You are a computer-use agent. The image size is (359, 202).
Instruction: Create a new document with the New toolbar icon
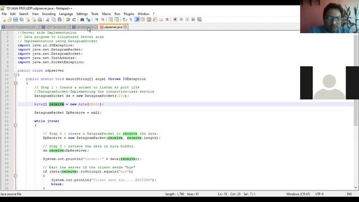(x=4, y=20)
